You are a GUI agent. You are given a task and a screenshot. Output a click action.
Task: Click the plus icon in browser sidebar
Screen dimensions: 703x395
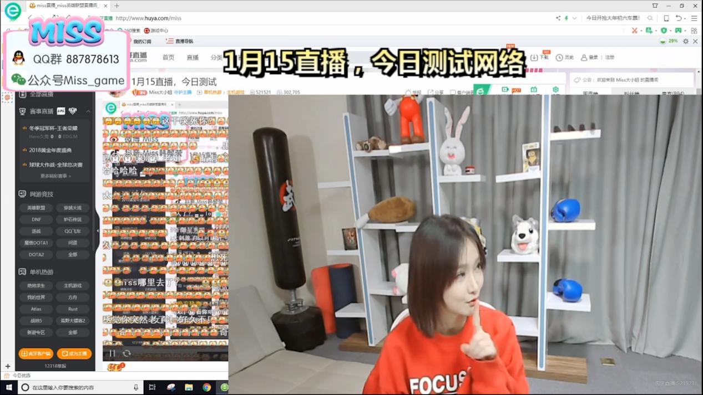pos(8,366)
